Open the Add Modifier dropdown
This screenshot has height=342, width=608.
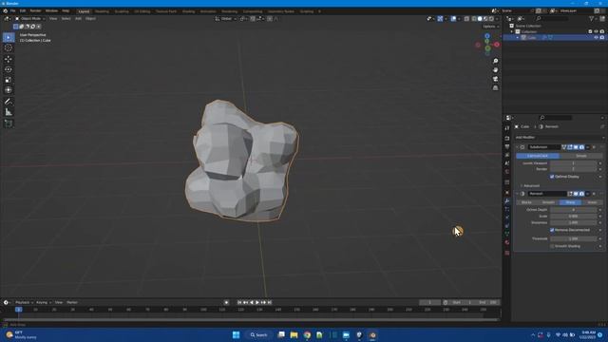(560, 138)
